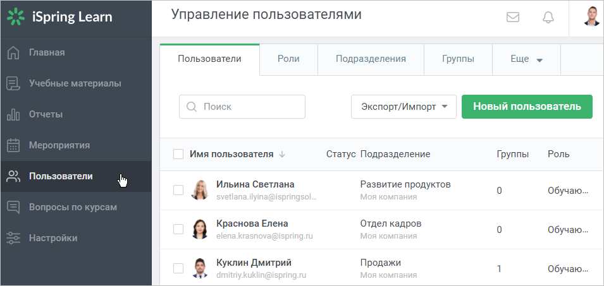Image resolution: width=604 pixels, height=286 pixels.
Task: Click the Пользователи people icon
Action: pyautogui.click(x=13, y=176)
